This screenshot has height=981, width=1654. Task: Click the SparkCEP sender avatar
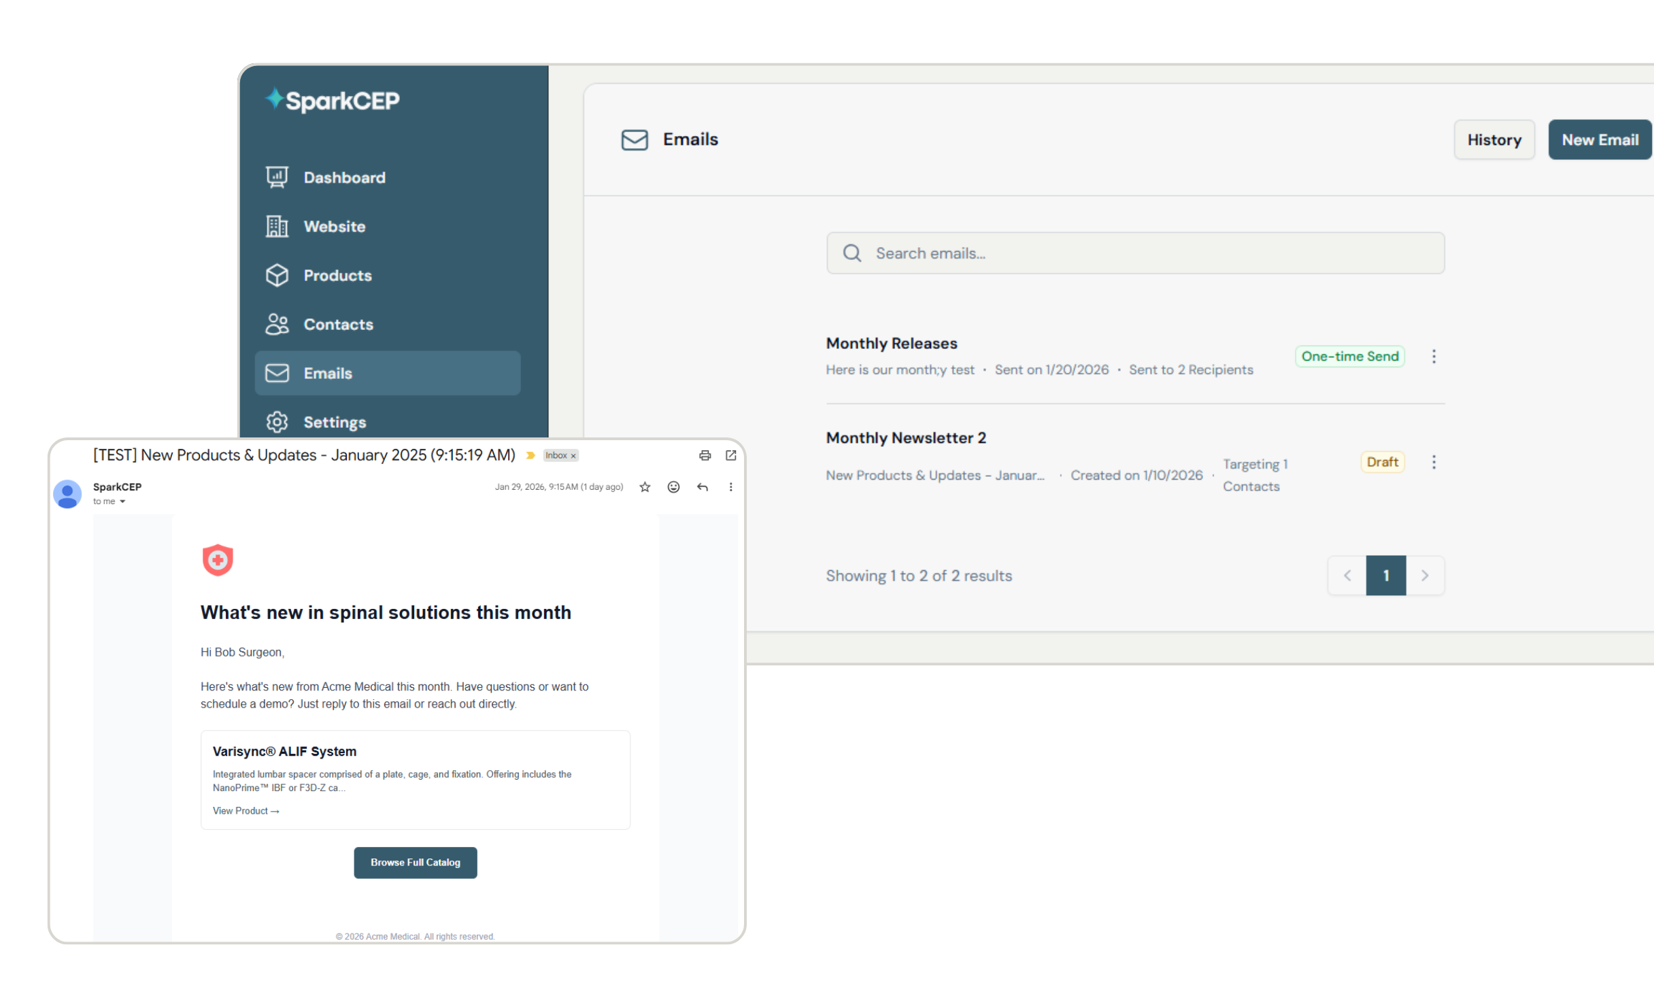pyautogui.click(x=67, y=494)
